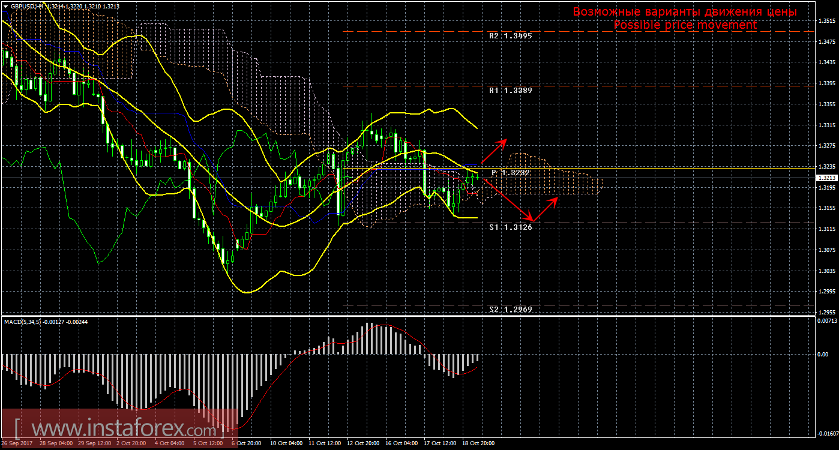The width and height of the screenshot is (839, 450).
Task: Click the Russian title text in red
Action: pos(685,11)
